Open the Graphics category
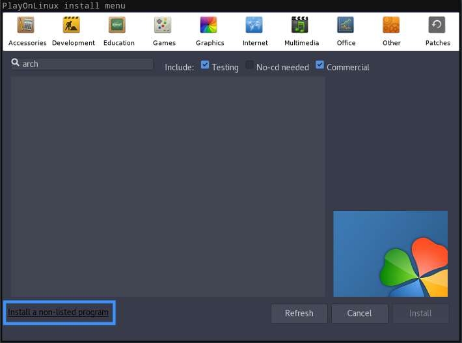Viewport: 462px width, 343px height. [210, 31]
